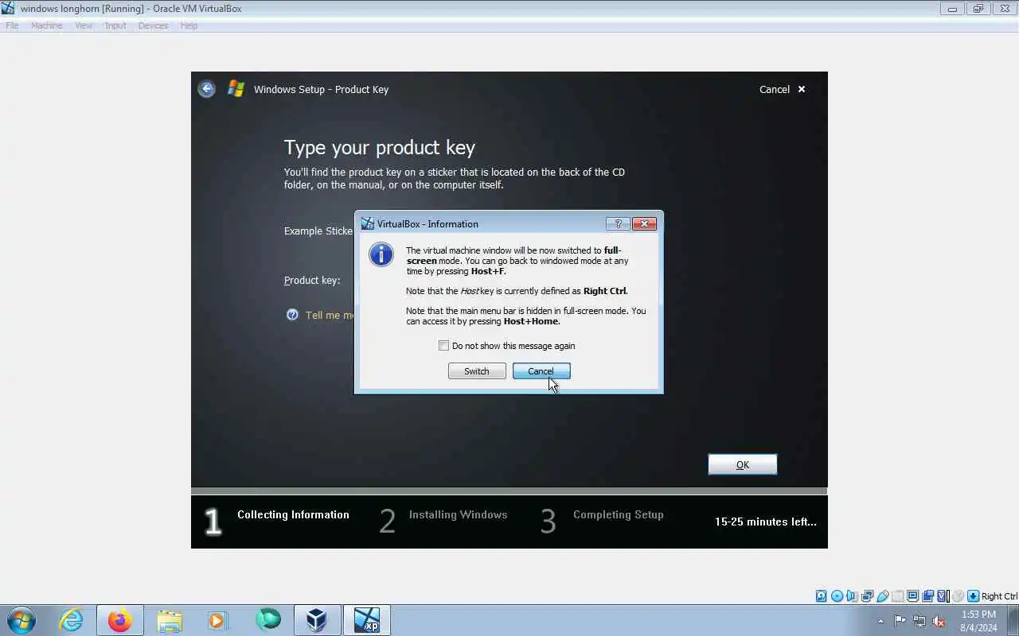1019x636 pixels.
Task: Click the muted volume icon in tray
Action: point(939,621)
